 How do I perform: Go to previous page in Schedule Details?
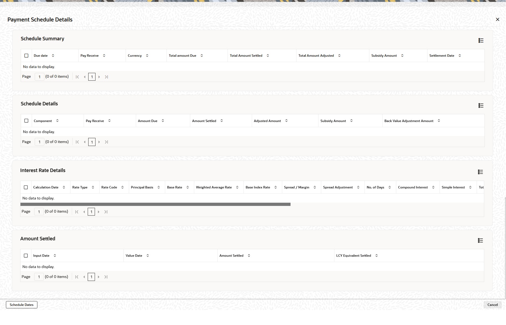[x=85, y=142]
